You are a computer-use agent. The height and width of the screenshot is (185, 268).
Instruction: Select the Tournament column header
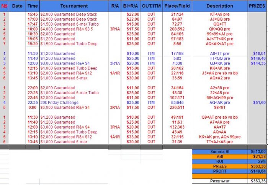coord(74,6)
